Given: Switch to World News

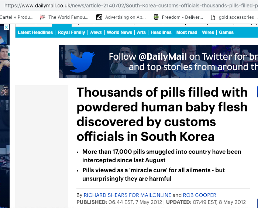Looking at the screenshot, I should coord(120,32).
